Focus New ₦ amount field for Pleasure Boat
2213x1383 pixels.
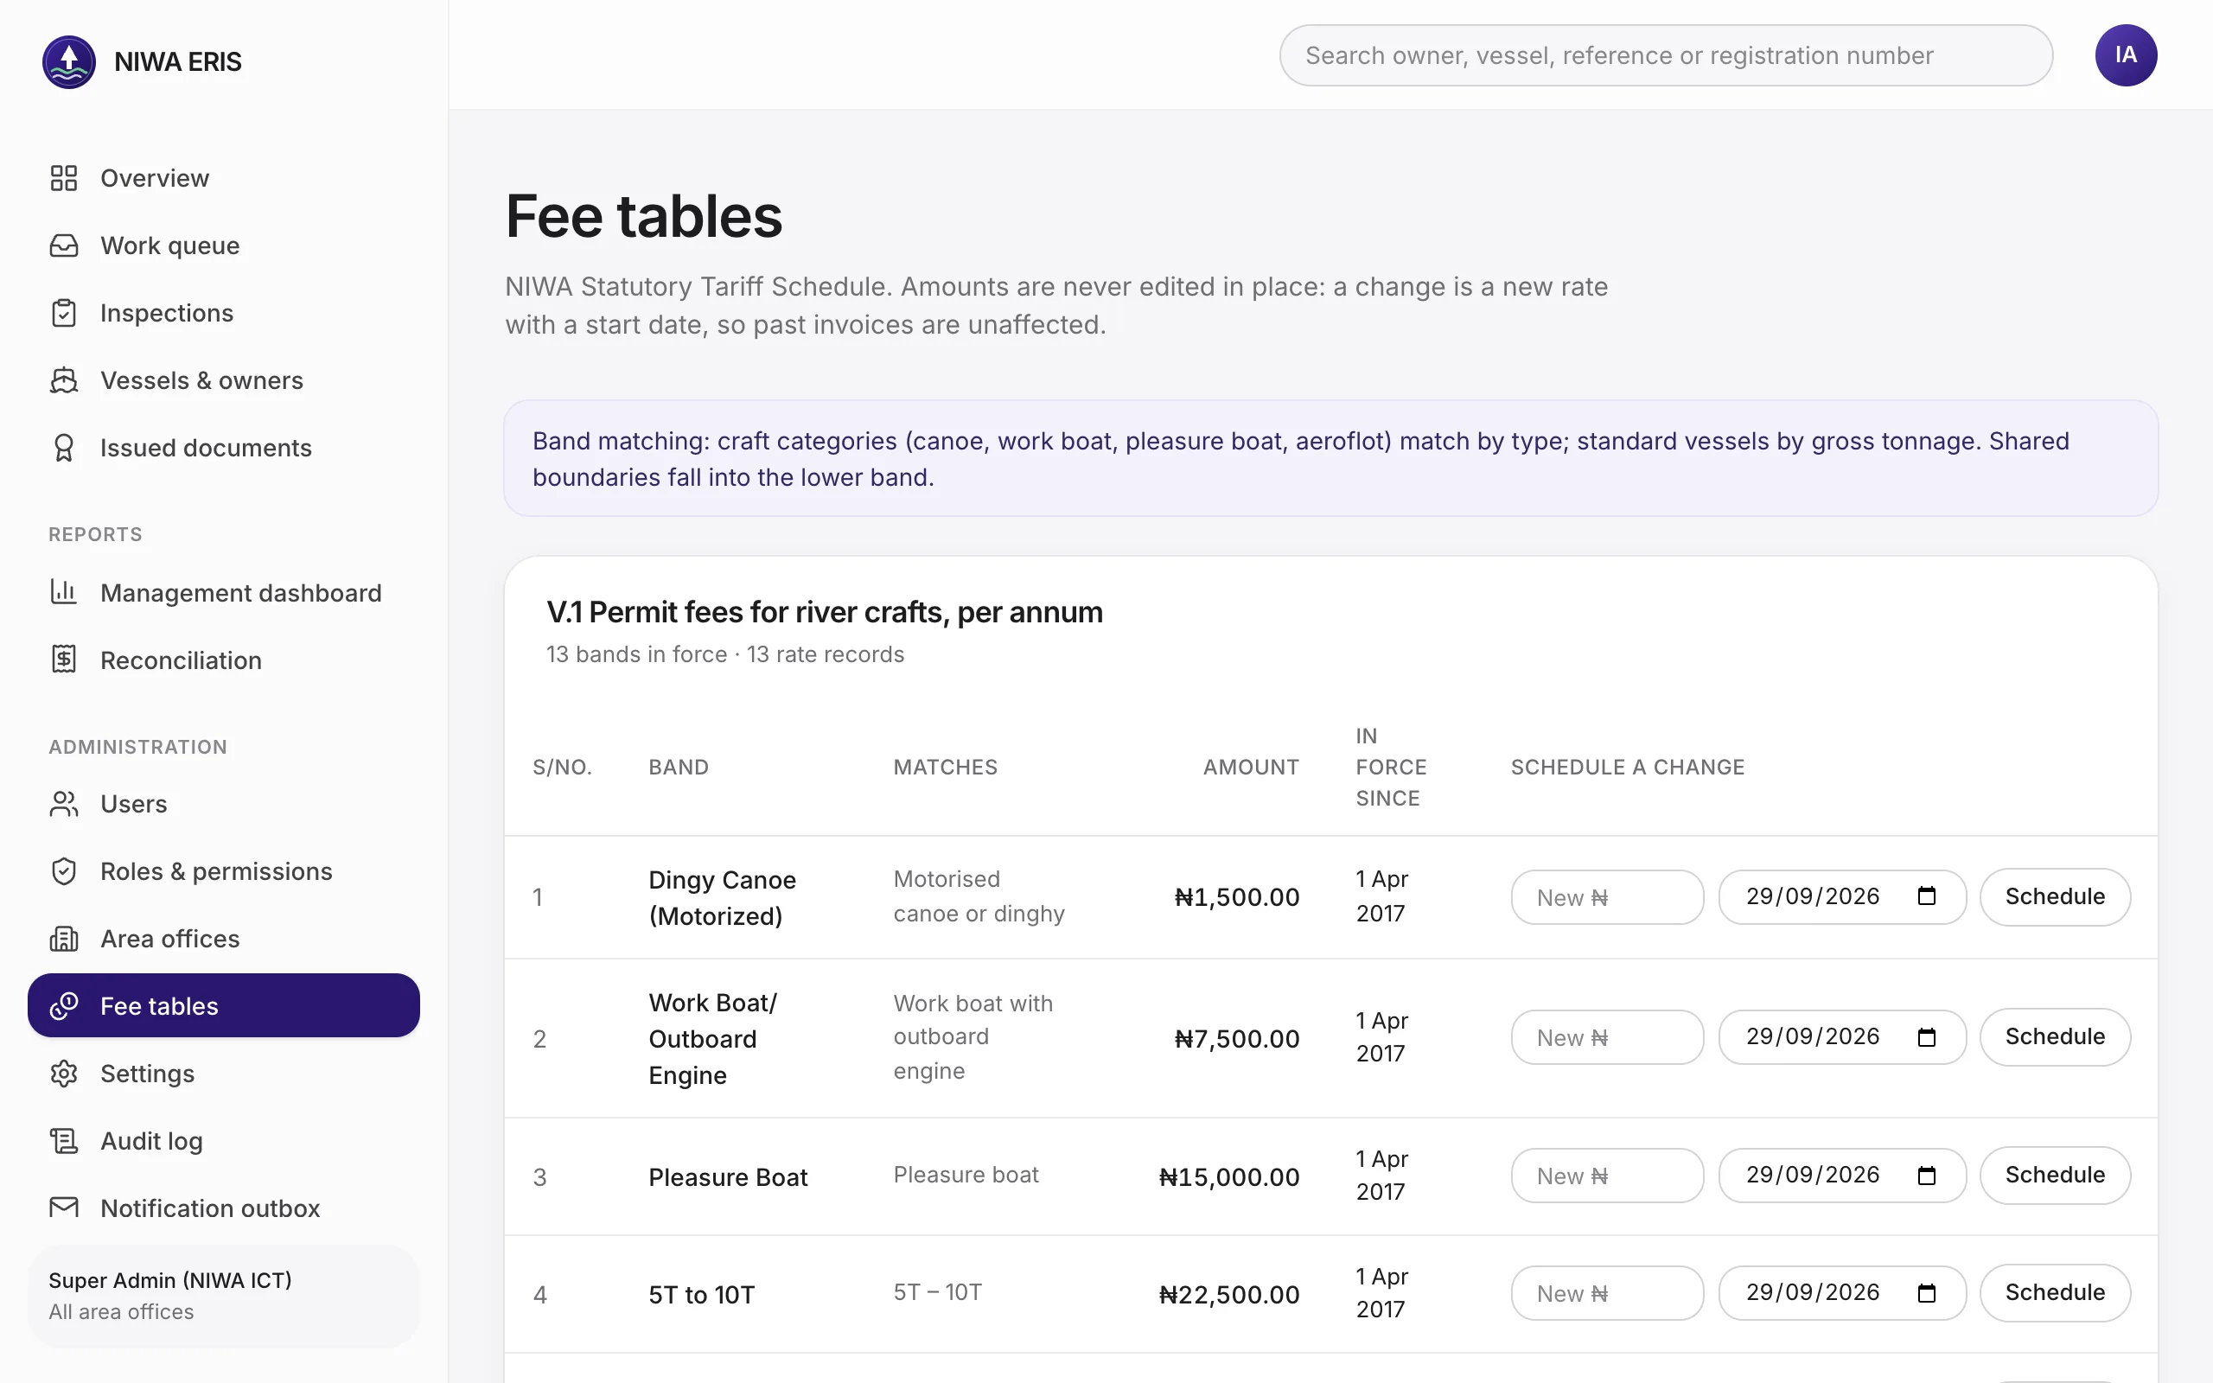click(1607, 1176)
